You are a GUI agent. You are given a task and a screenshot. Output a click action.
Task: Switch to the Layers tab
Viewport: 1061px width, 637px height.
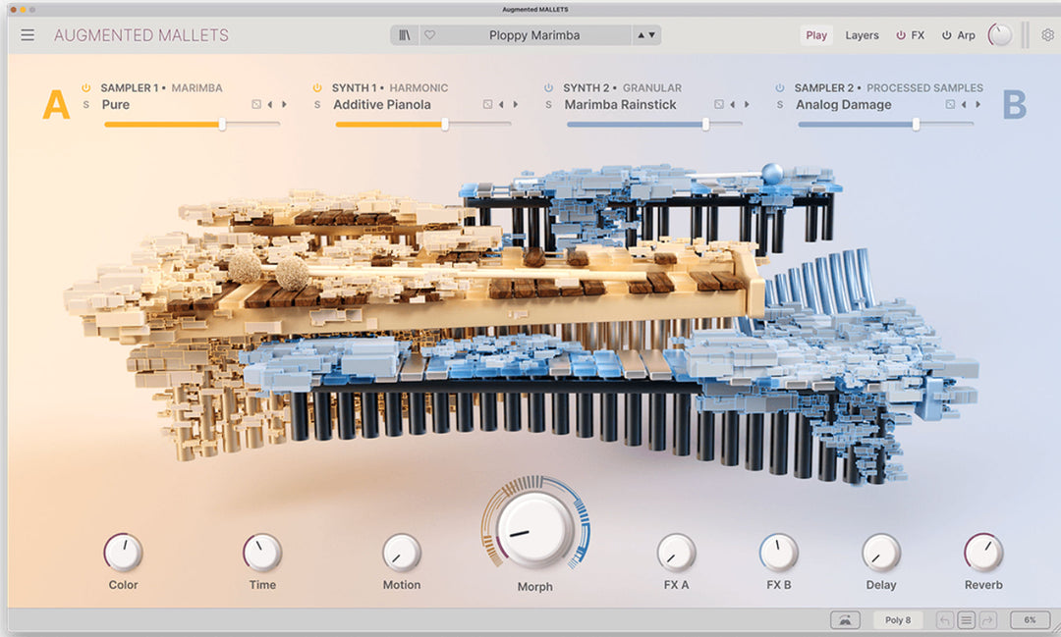click(x=862, y=35)
